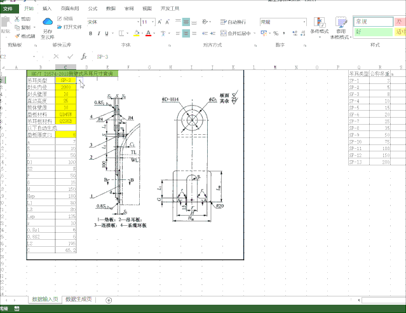Open the Formulas ribbon tab
The height and width of the screenshot is (313, 406).
tap(93, 9)
